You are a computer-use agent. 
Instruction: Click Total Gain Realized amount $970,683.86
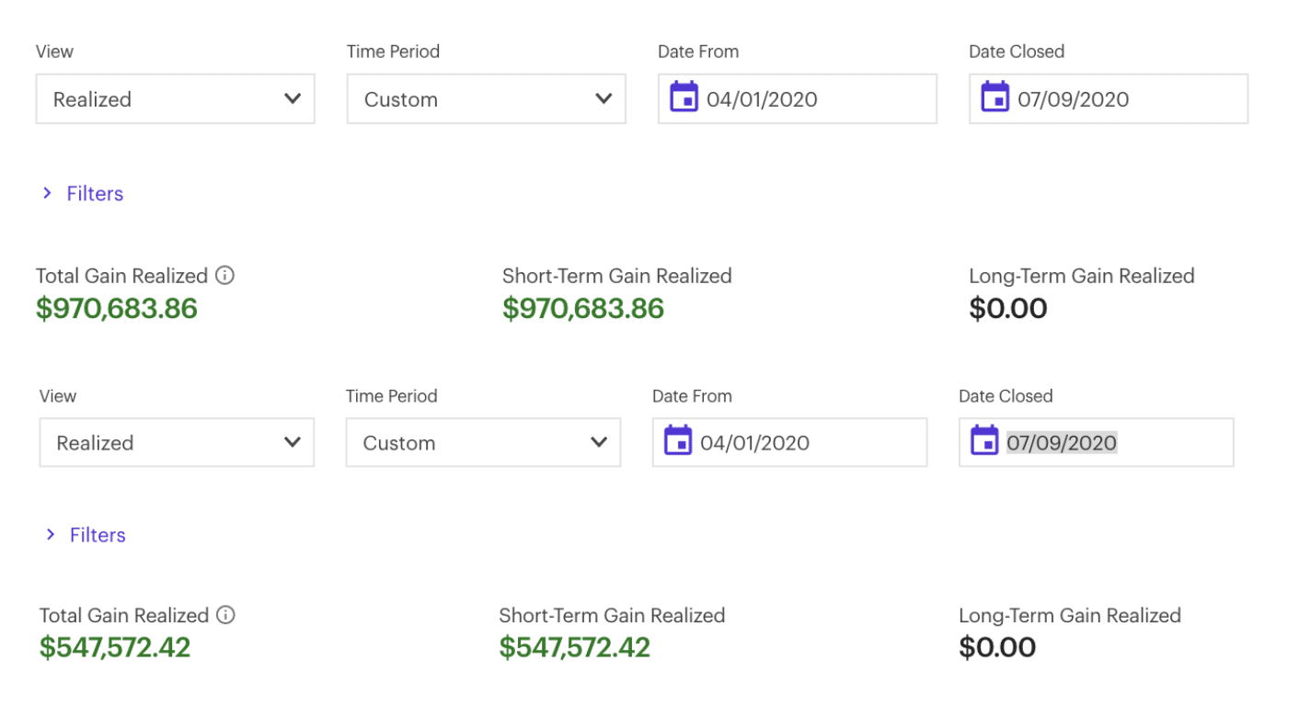117,308
